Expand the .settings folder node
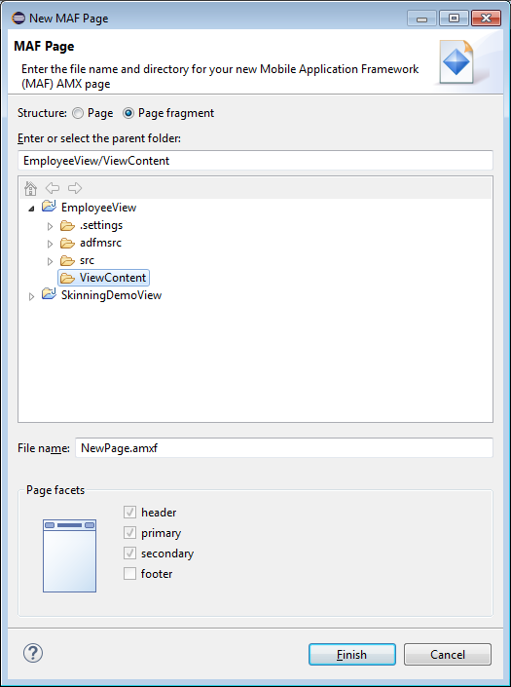 (50, 226)
